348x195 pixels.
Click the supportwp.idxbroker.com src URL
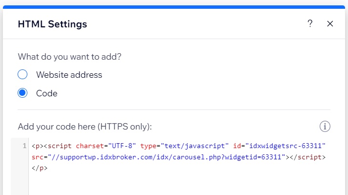click(167, 157)
